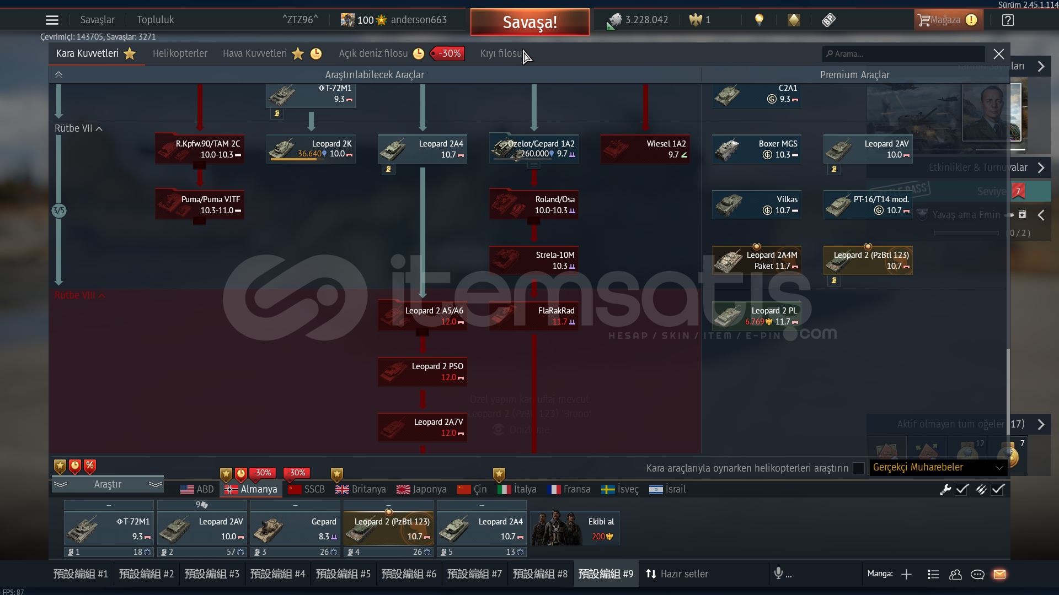1059x595 pixels.
Task: Select the SSCB nation
Action: click(307, 489)
